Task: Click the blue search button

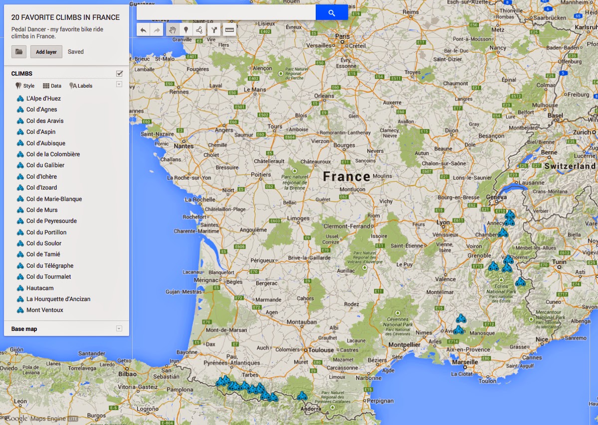Action: 332,12
